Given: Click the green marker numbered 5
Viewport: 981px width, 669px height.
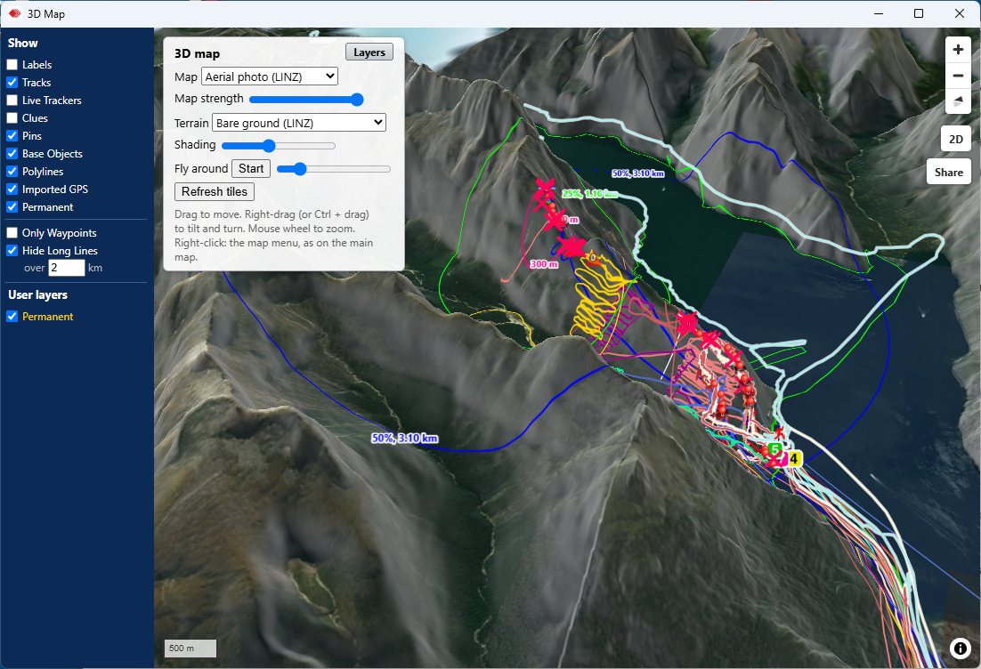Looking at the screenshot, I should [x=774, y=449].
